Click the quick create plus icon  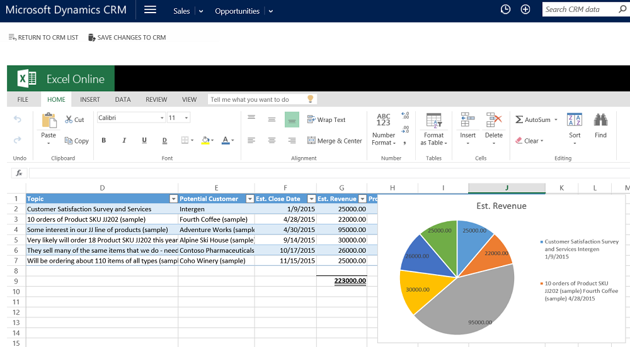pyautogui.click(x=525, y=9)
